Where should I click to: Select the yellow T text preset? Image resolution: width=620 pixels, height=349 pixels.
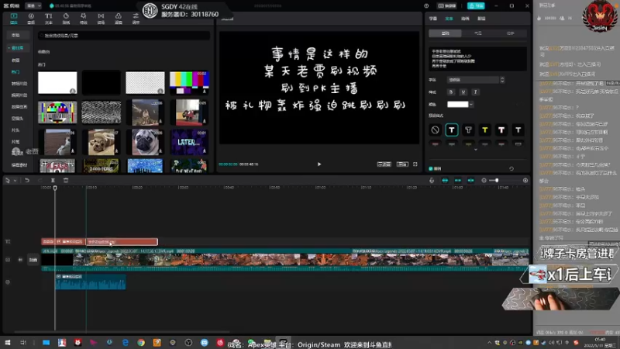click(485, 130)
